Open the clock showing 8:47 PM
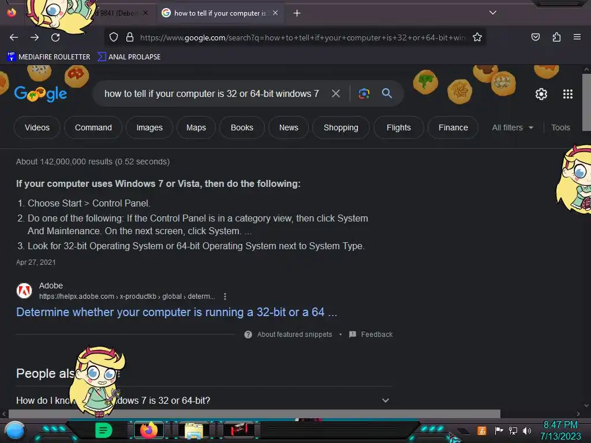The height and width of the screenshot is (443, 591). [x=560, y=430]
